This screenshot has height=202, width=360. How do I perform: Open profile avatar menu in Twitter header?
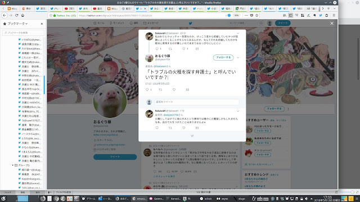[270, 23]
